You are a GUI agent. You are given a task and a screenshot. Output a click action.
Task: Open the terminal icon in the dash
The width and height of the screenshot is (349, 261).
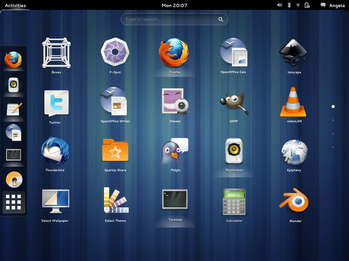click(14, 155)
